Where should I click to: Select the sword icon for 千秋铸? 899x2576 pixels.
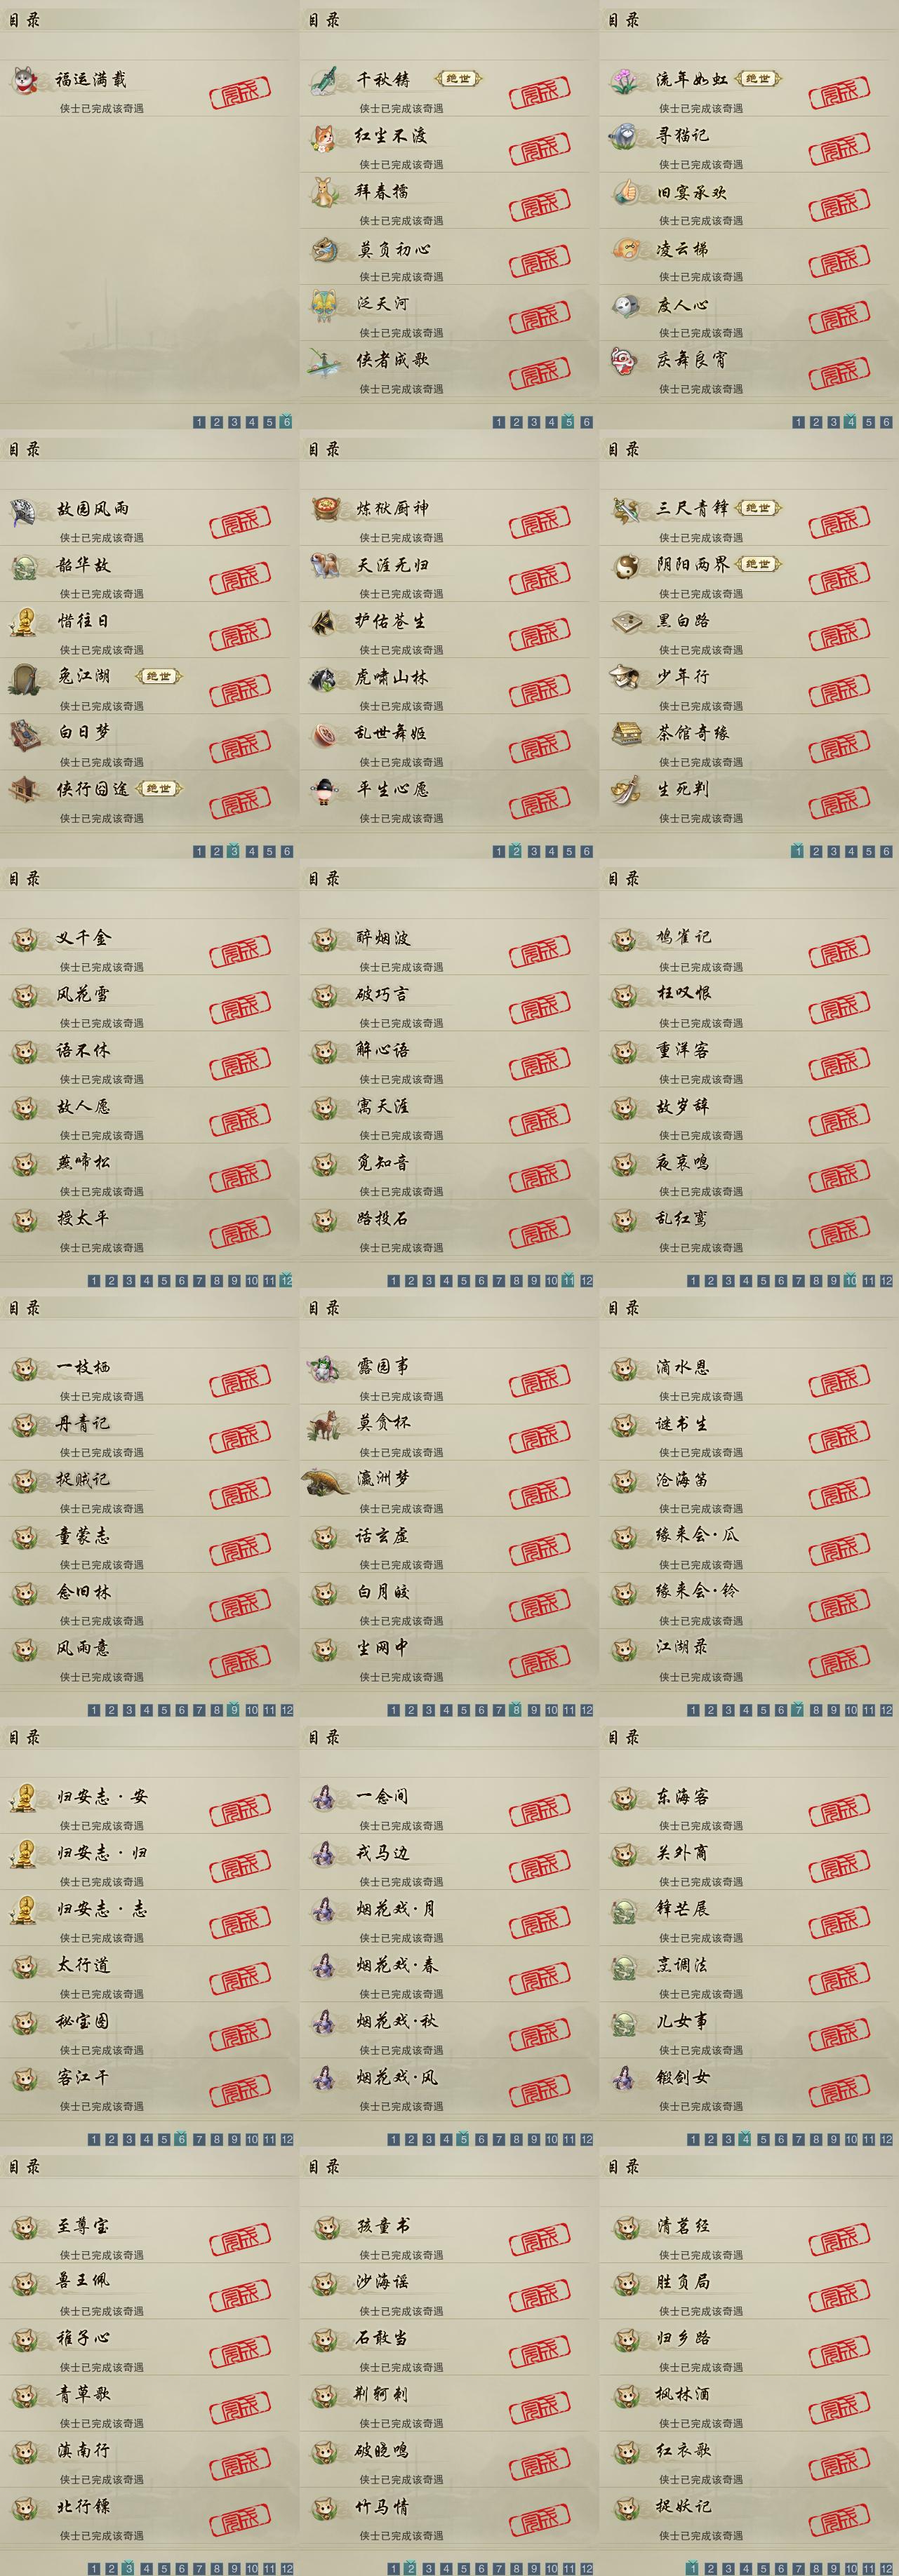(x=324, y=79)
